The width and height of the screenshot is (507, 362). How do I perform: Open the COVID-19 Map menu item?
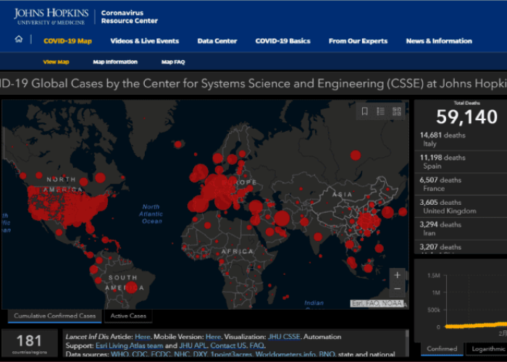pyautogui.click(x=67, y=41)
